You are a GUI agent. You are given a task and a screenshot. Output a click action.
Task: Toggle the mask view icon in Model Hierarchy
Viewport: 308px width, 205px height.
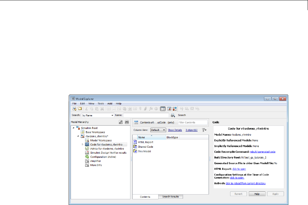point(127,122)
